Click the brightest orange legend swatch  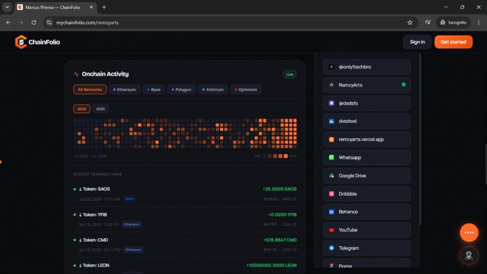286,156
